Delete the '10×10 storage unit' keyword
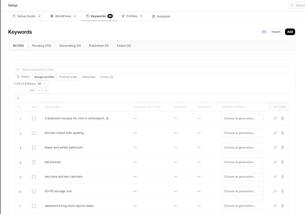 click(x=283, y=191)
